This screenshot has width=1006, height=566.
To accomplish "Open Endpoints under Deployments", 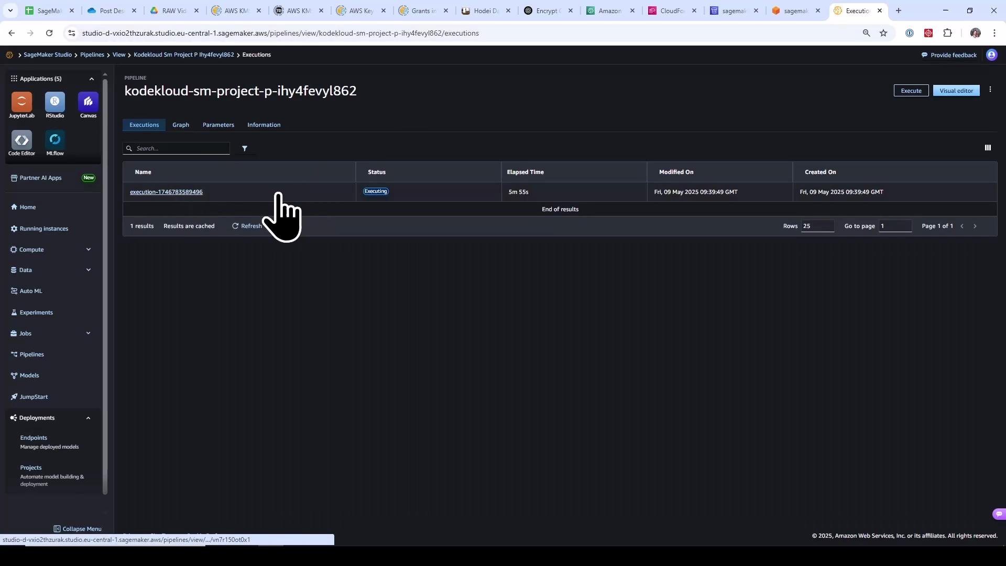I will [34, 438].
